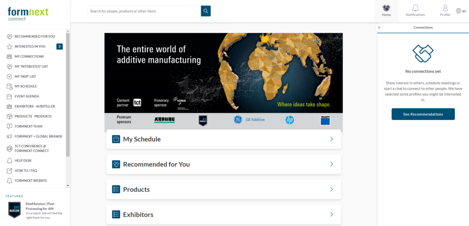Click the Arburg sponsor logo
Image resolution: width=469 pixels, height=226 pixels.
164,120
